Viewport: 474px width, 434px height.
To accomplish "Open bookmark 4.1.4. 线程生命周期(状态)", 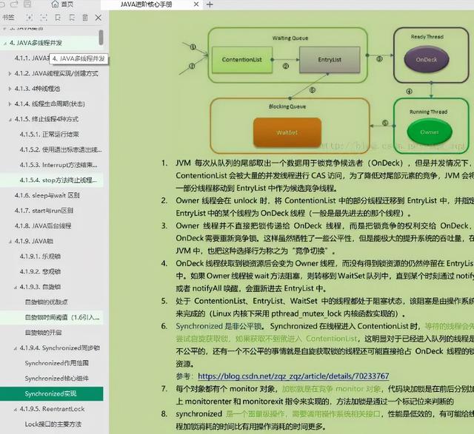I will [50, 104].
